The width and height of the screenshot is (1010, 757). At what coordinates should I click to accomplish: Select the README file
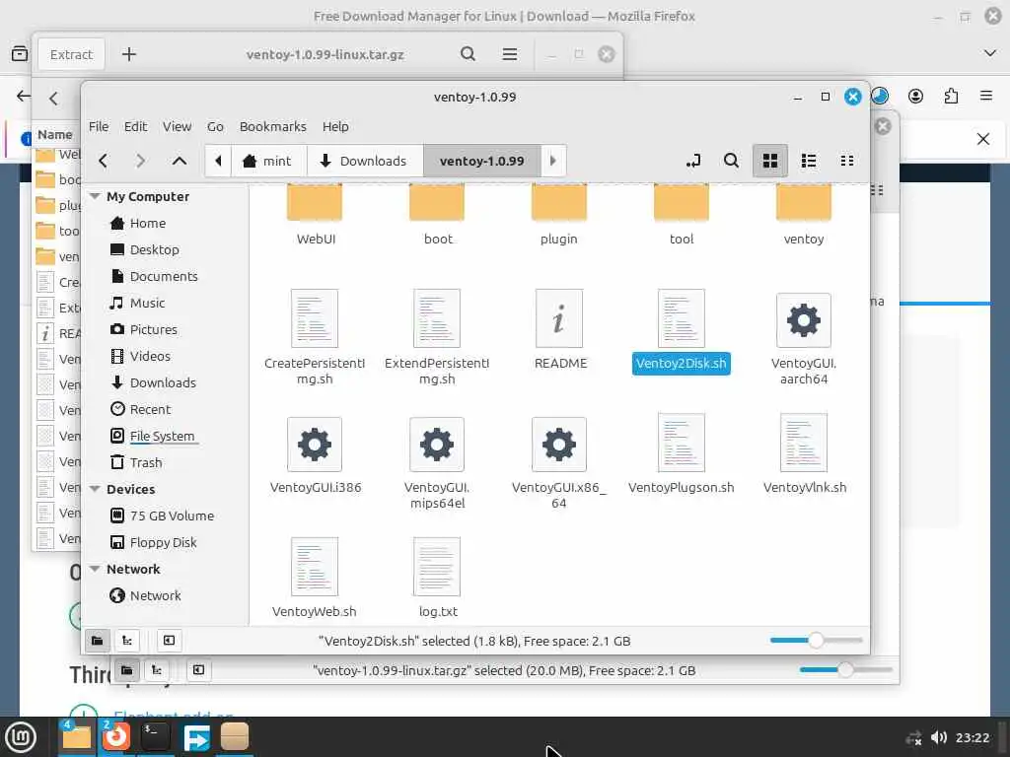pos(560,329)
